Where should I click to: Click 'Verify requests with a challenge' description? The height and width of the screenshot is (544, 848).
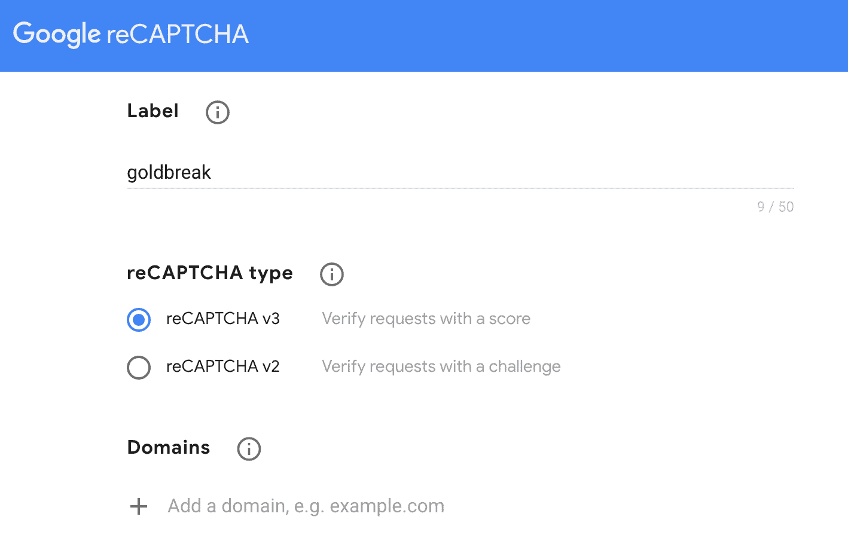[x=441, y=366]
